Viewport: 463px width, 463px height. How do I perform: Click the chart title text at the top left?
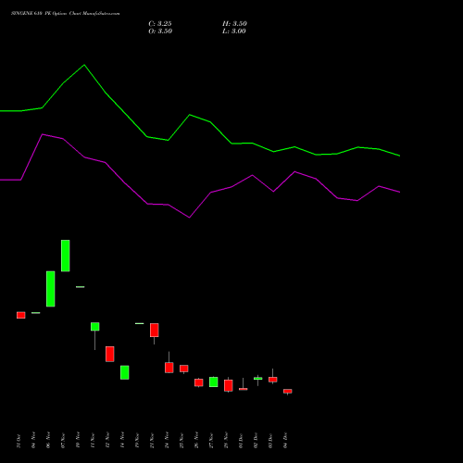tap(66, 14)
